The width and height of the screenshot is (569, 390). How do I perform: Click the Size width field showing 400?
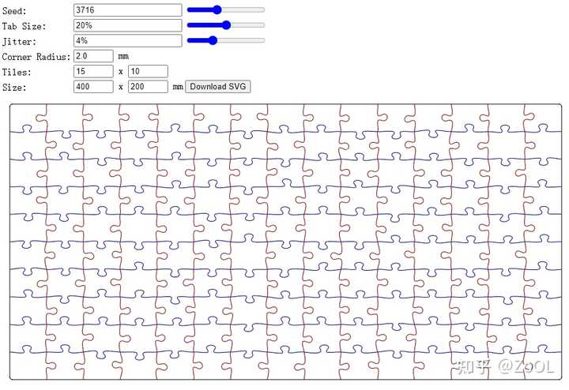coord(93,86)
